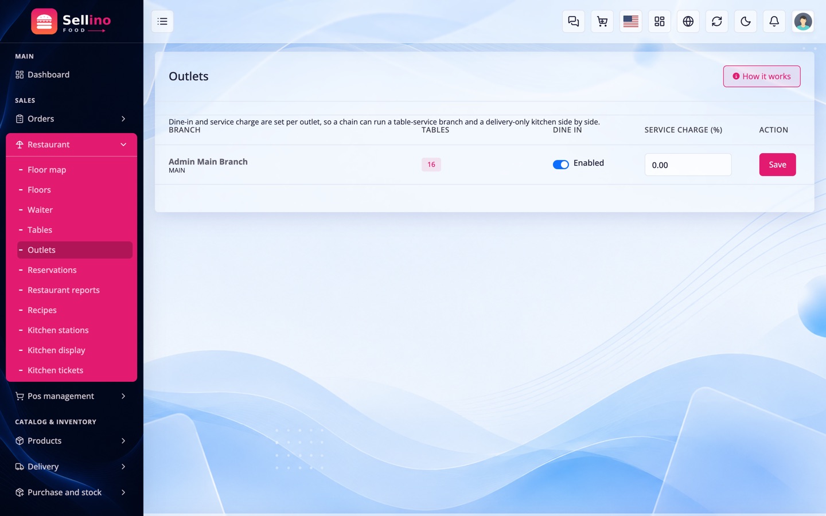Viewport: 826px width, 516px height.
Task: Click the Sellino Food logo
Action: coord(71,21)
